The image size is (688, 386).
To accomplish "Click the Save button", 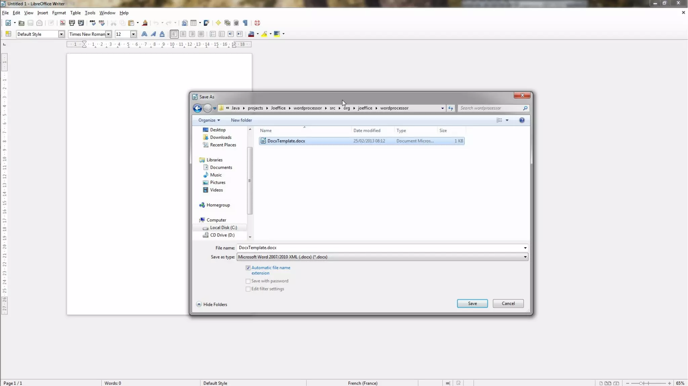I will click(x=472, y=303).
